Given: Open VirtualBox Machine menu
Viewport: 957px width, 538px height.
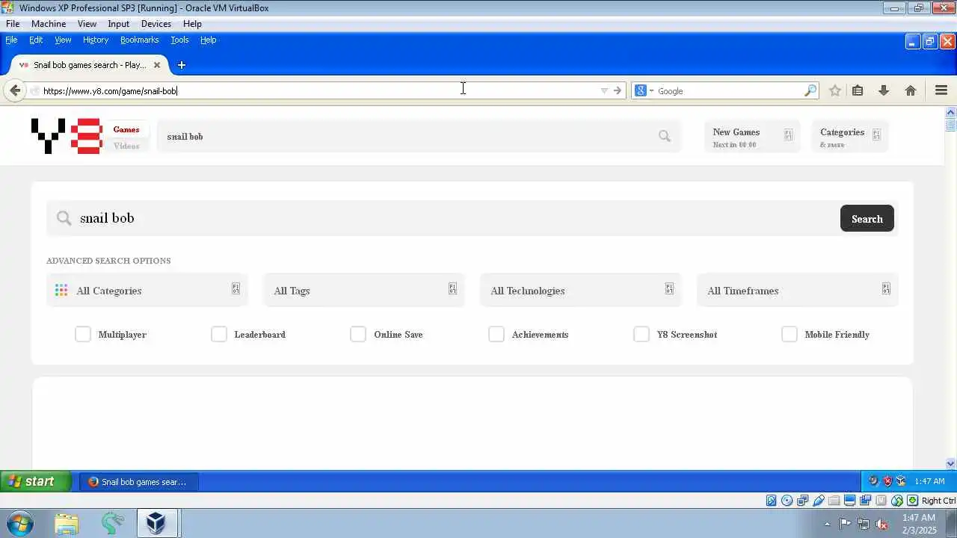Looking at the screenshot, I should coord(49,24).
